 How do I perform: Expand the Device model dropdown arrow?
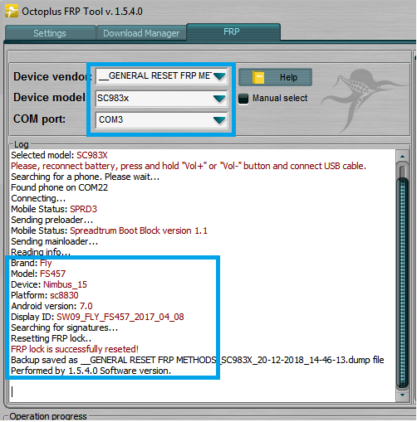click(x=219, y=99)
